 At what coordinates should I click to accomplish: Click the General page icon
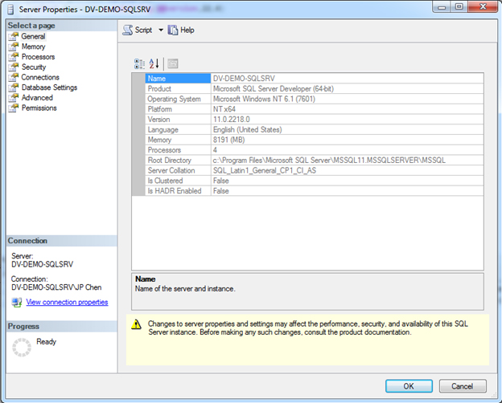14,36
